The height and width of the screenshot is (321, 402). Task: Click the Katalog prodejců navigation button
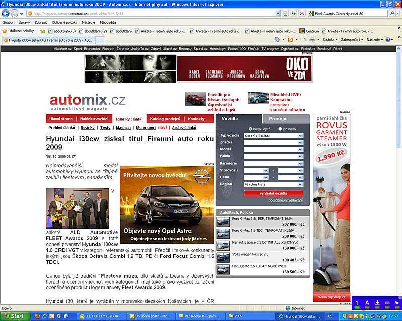coord(165,119)
